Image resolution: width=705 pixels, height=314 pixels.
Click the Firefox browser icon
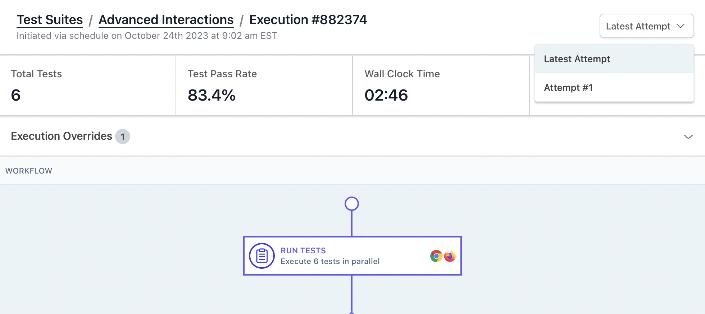(450, 256)
